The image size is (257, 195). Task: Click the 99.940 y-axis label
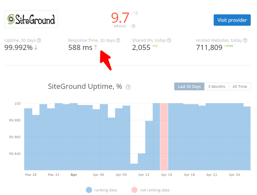15,154
